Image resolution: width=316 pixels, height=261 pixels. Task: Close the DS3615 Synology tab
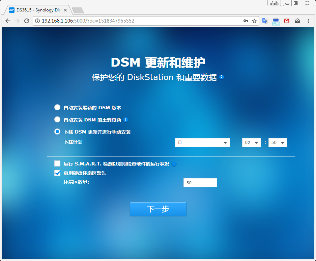(65, 10)
